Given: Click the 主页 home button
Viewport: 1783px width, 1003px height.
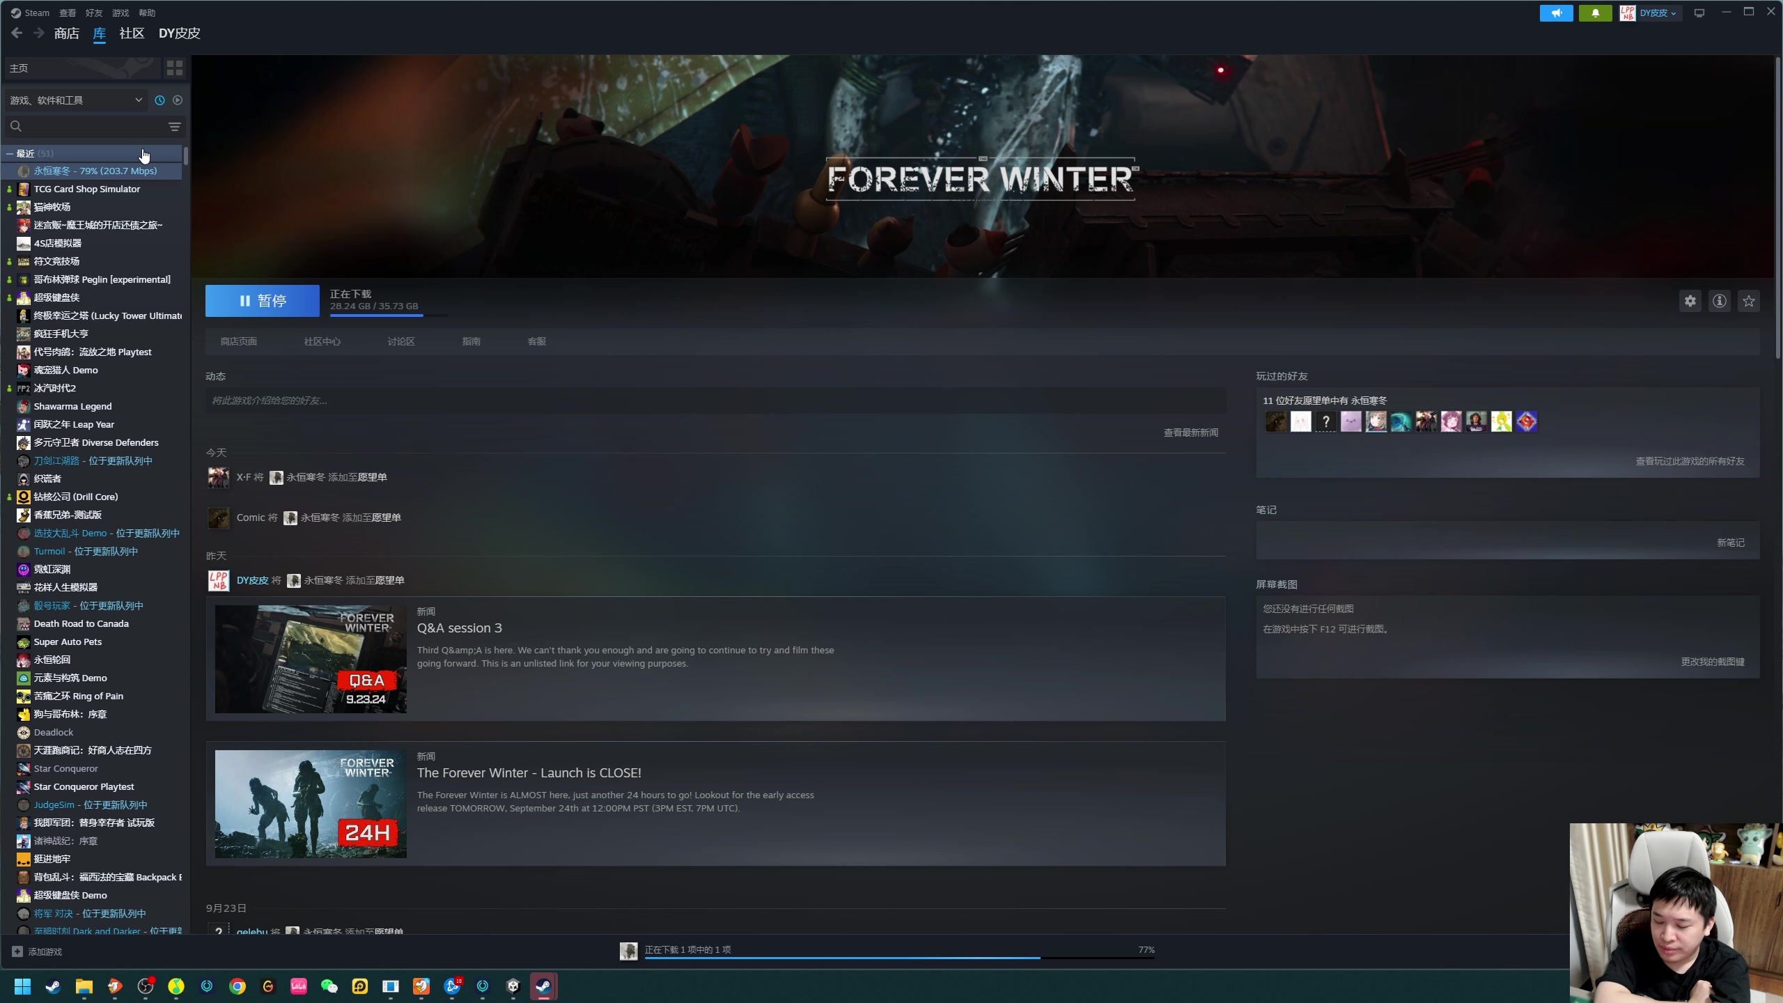Looking at the screenshot, I should (82, 68).
